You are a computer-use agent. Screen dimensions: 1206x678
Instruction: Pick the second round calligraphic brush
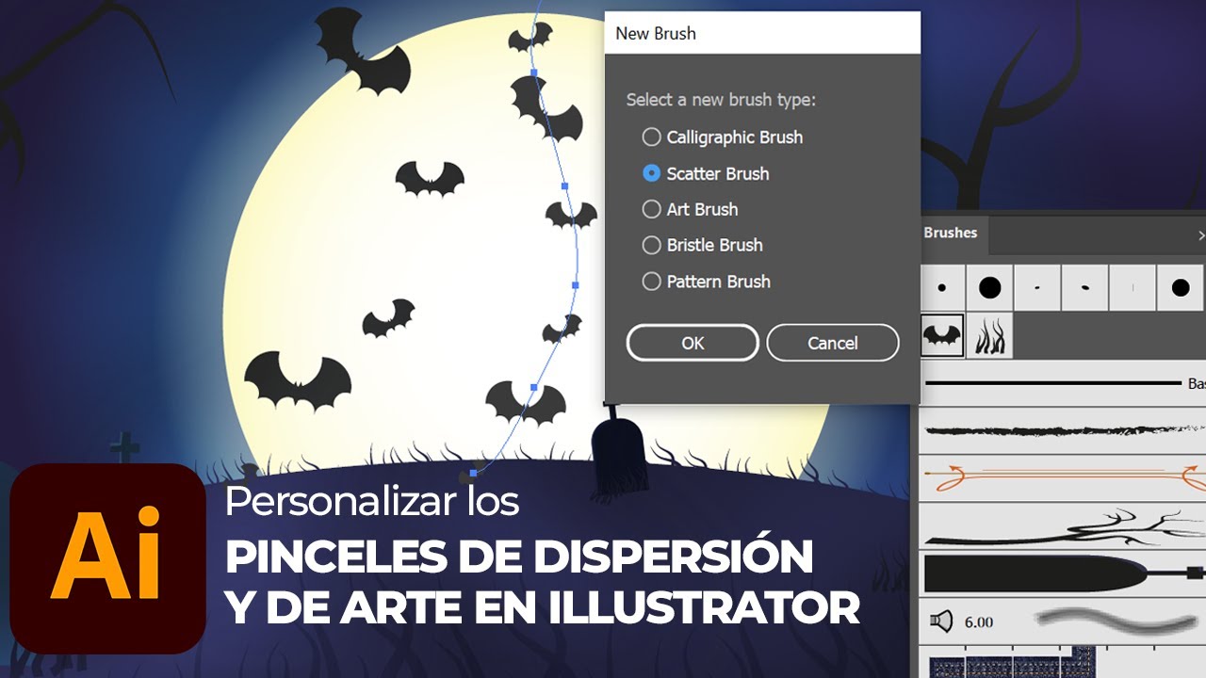tap(989, 288)
